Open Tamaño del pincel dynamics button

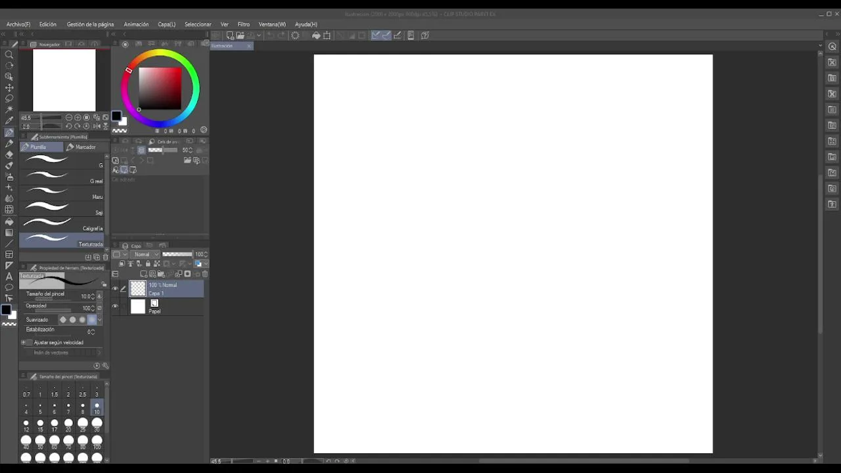99,296
